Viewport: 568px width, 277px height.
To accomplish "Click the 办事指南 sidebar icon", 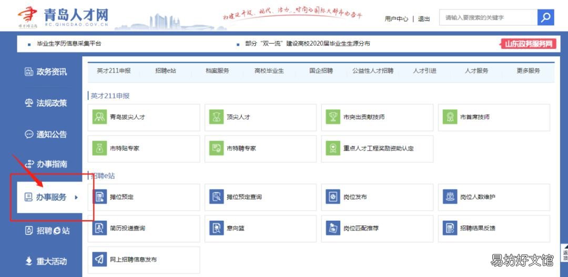I will (29, 164).
